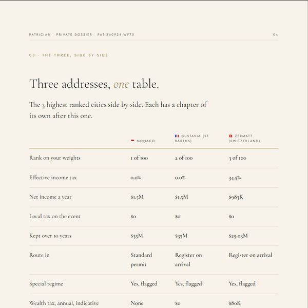Click Zermatt's $29.03M kept over 10 years
This screenshot has height=308, width=308.
click(x=238, y=236)
